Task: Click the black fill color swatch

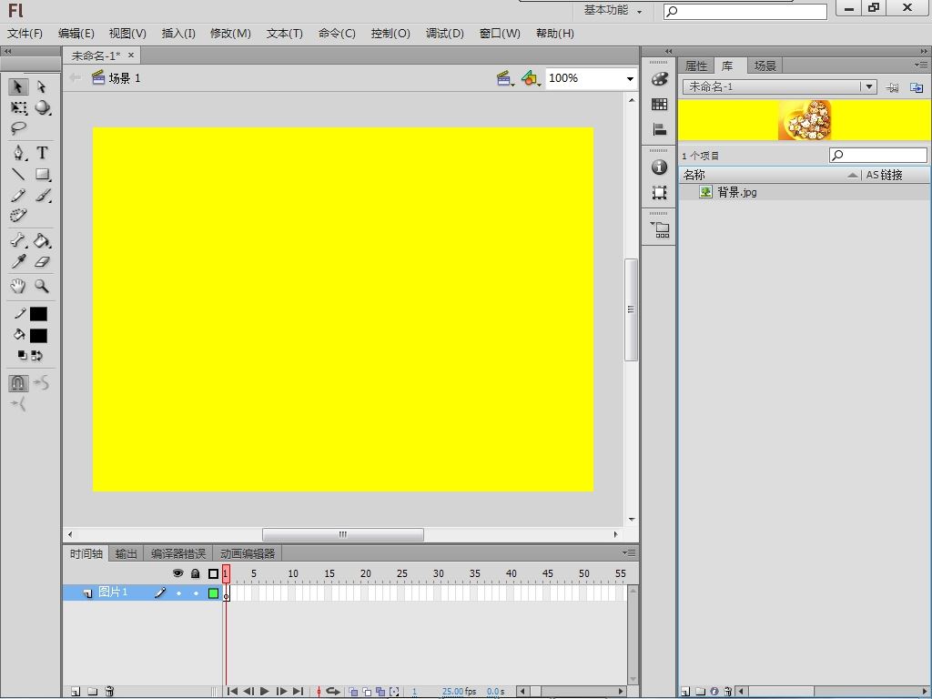Action: 38,336
